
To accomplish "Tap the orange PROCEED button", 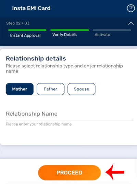I will (69, 173).
